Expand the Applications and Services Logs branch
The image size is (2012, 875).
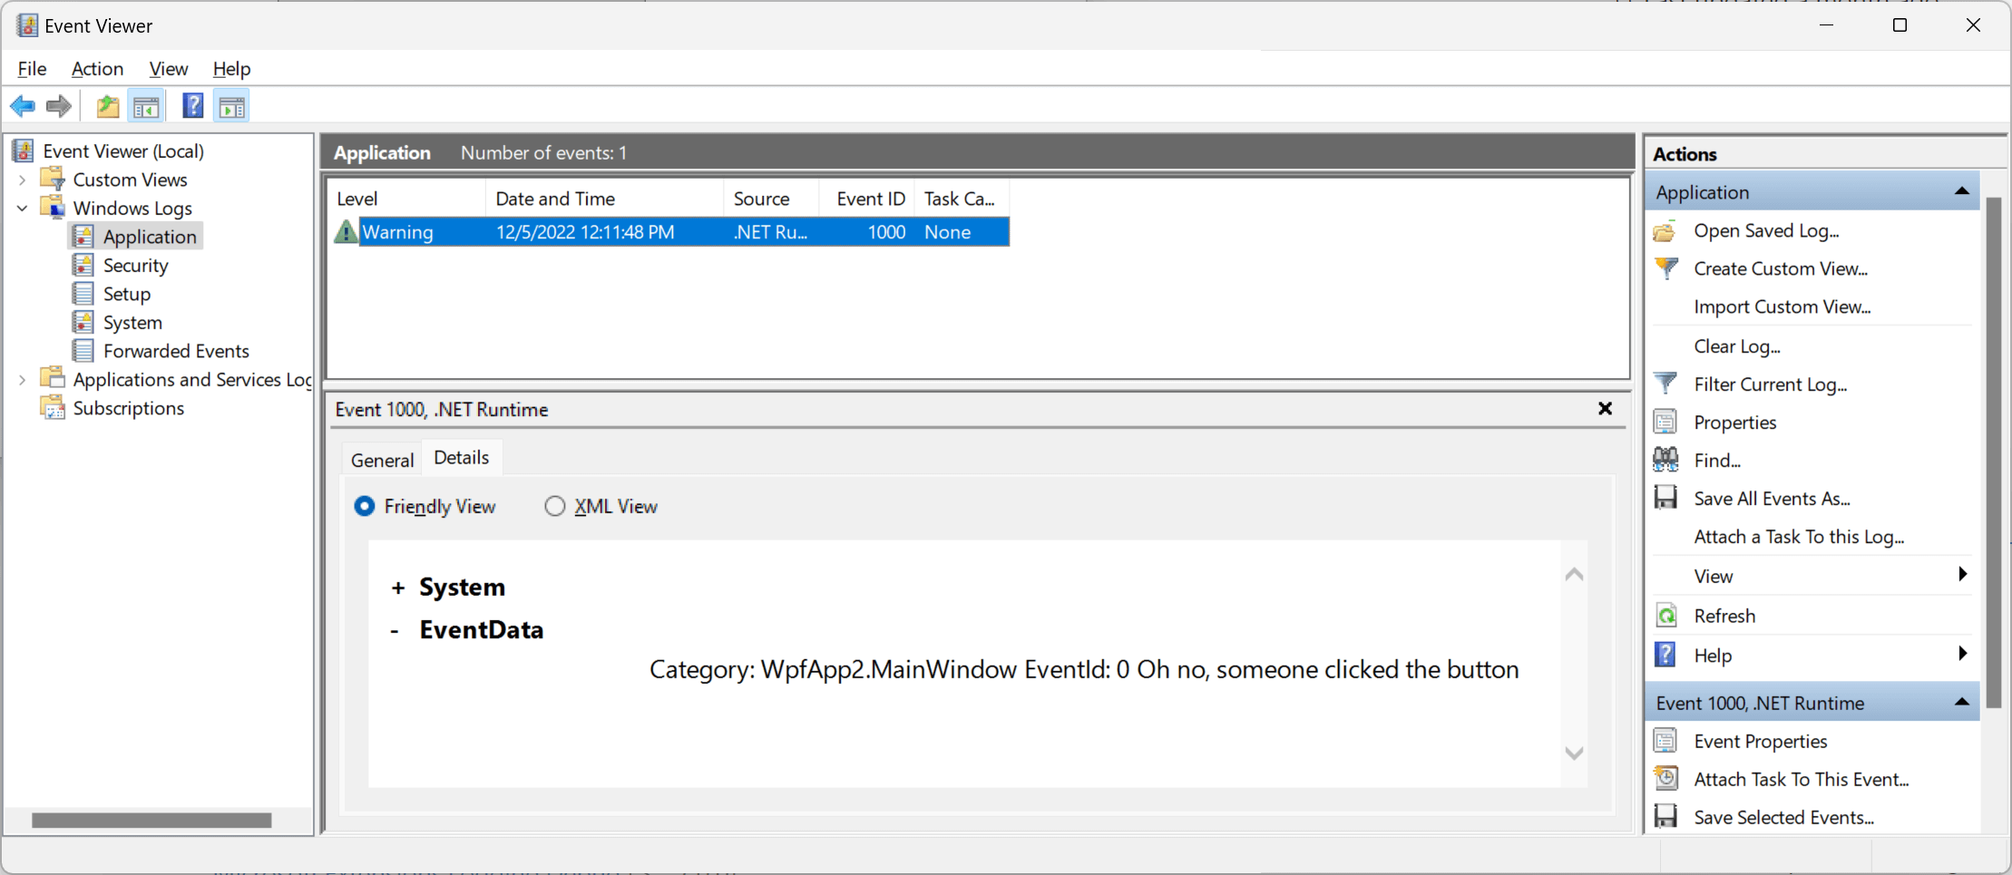[x=21, y=379]
